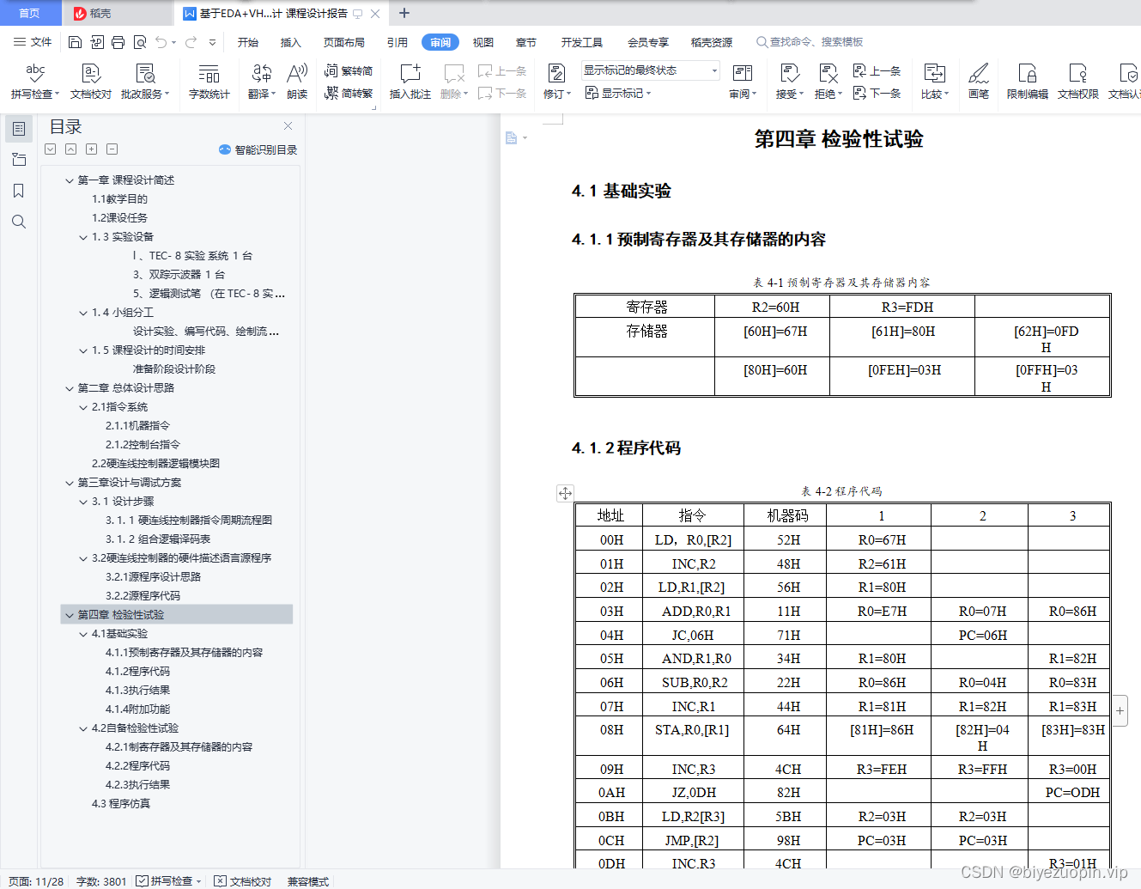Click the save icon in quick toolbar
Viewport: 1141px width, 889px height.
[75, 42]
